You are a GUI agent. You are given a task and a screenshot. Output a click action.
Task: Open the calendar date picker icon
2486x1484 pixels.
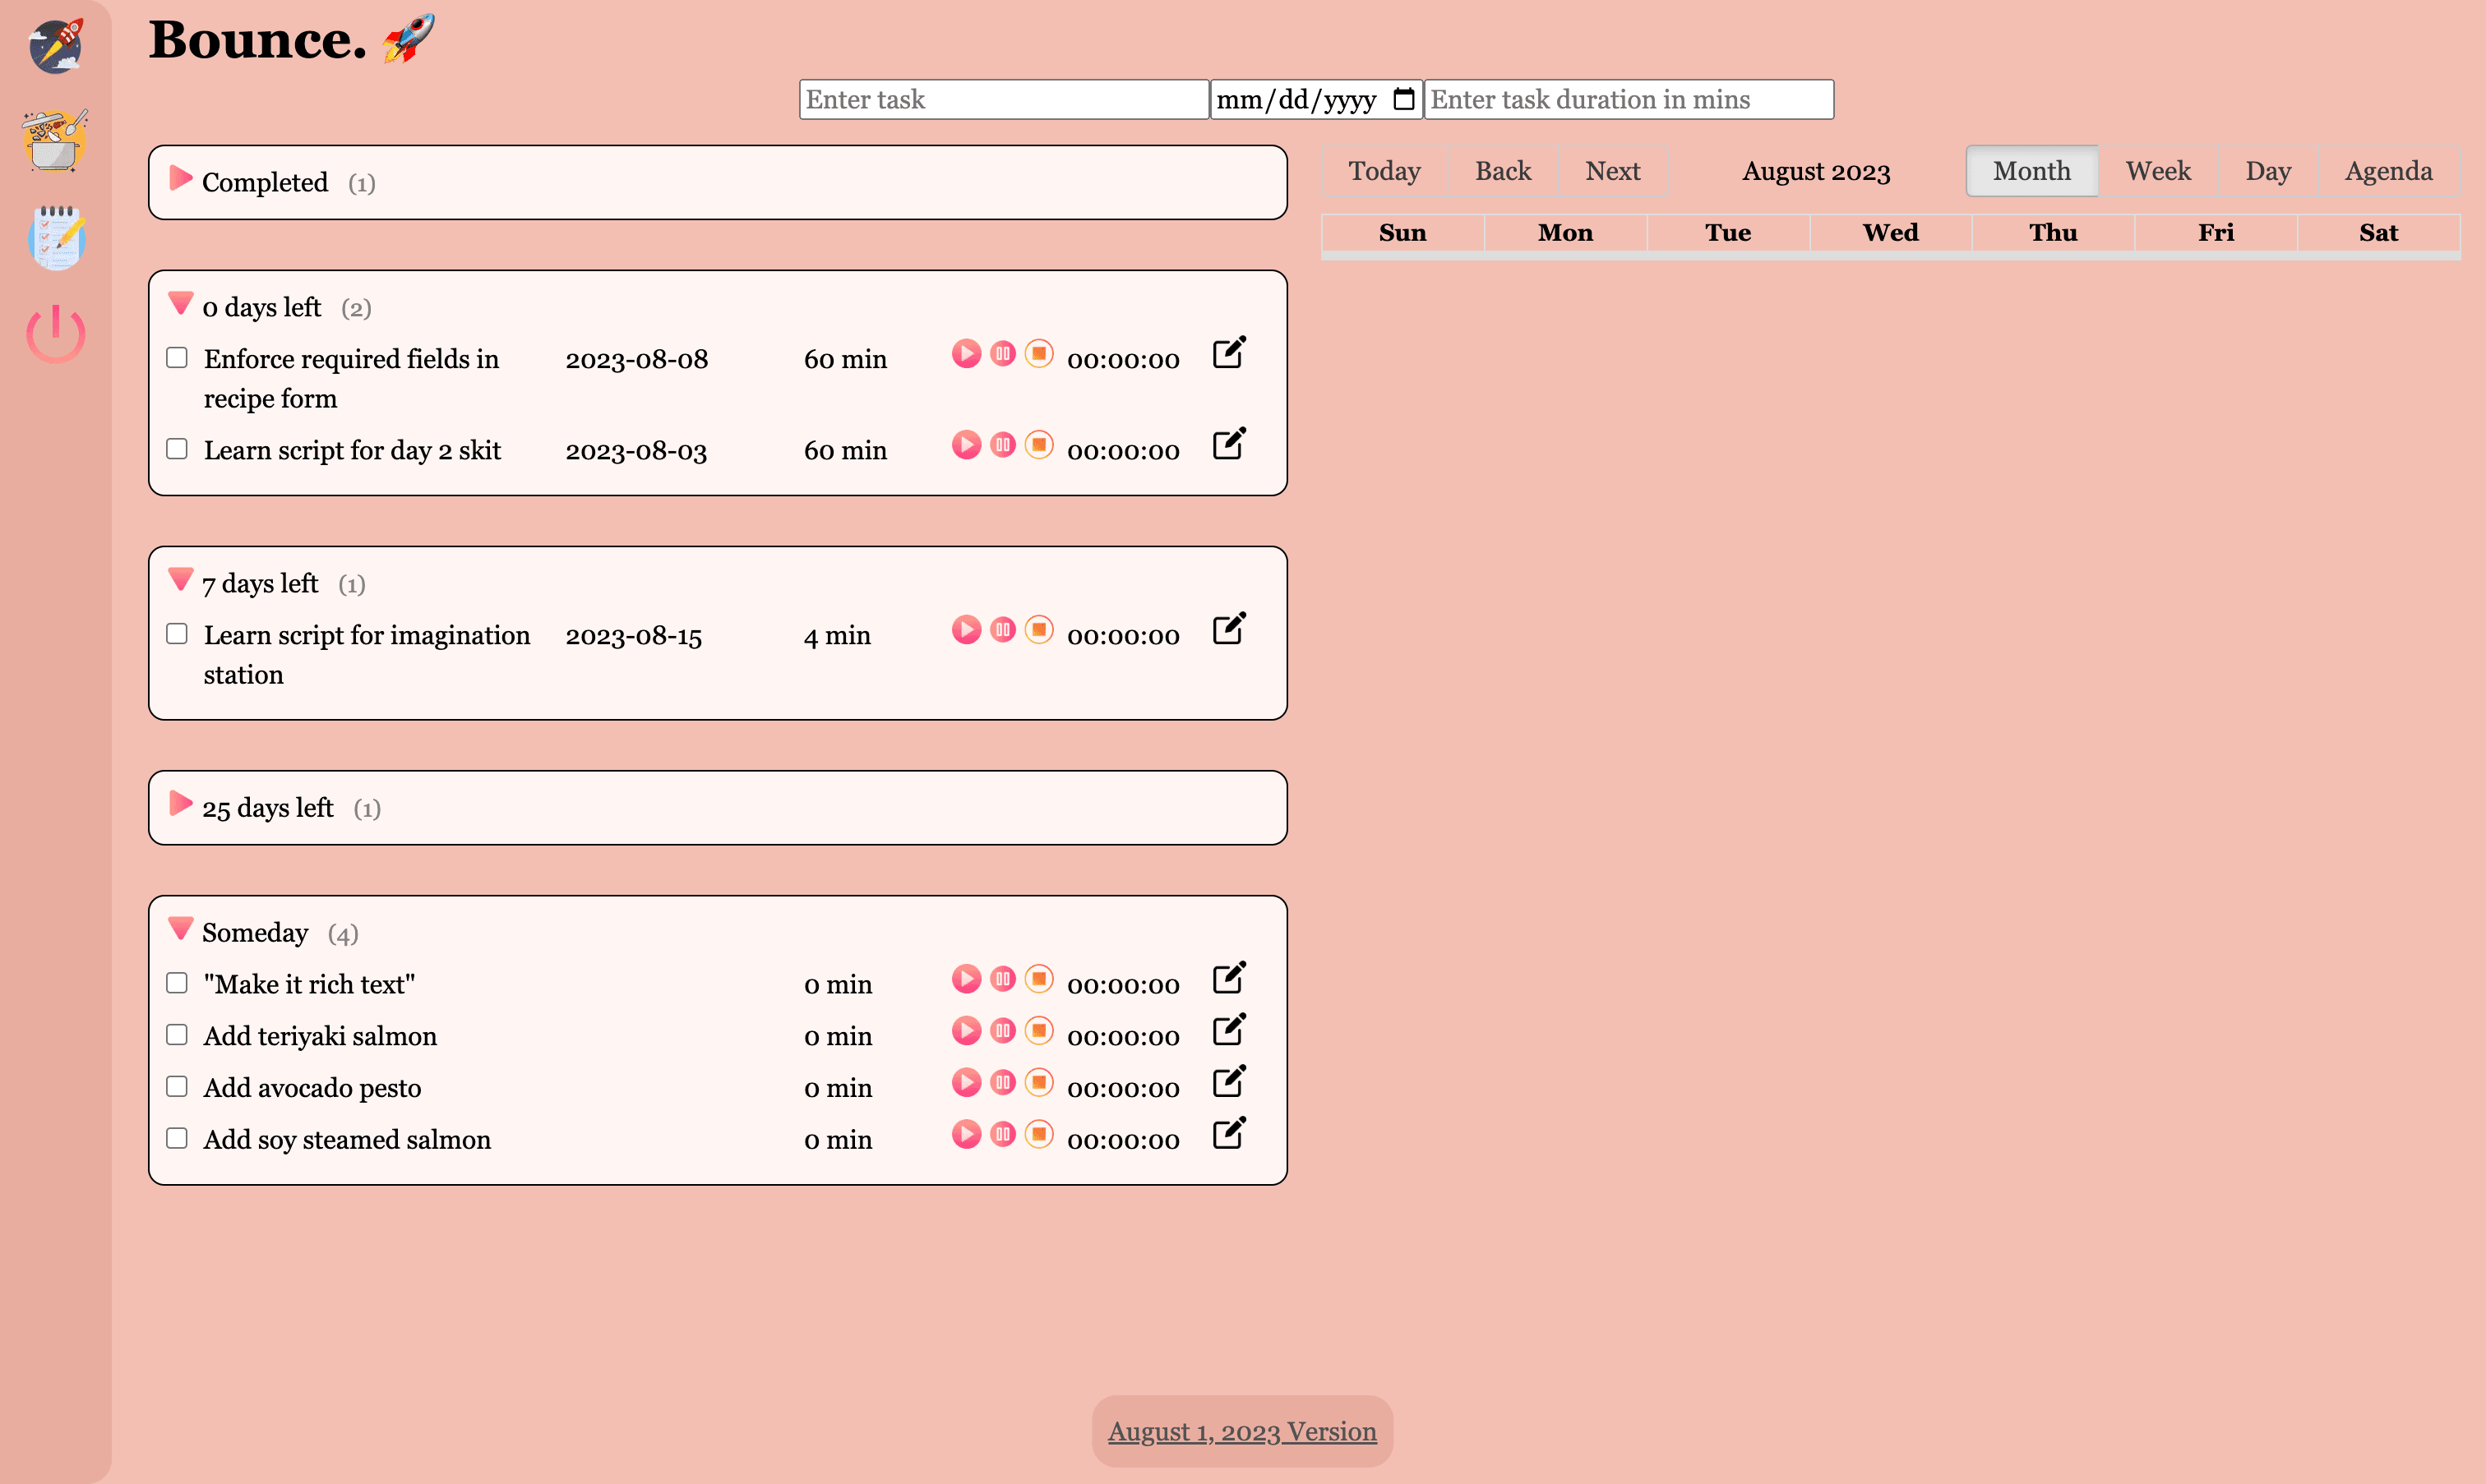(1403, 99)
